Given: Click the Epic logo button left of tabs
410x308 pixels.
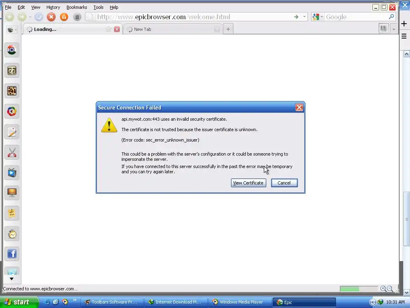Looking at the screenshot, I should (x=12, y=30).
